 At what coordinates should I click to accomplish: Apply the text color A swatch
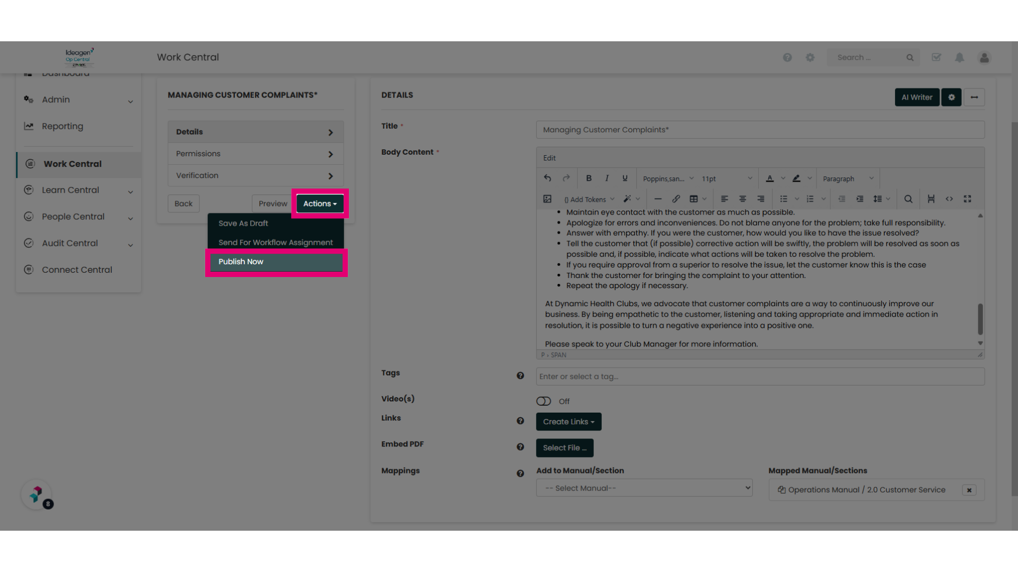click(x=770, y=178)
